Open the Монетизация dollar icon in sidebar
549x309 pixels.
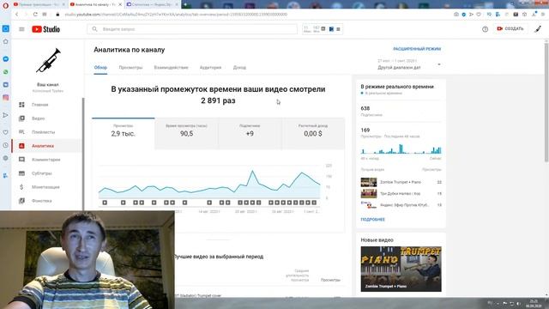click(x=21, y=187)
